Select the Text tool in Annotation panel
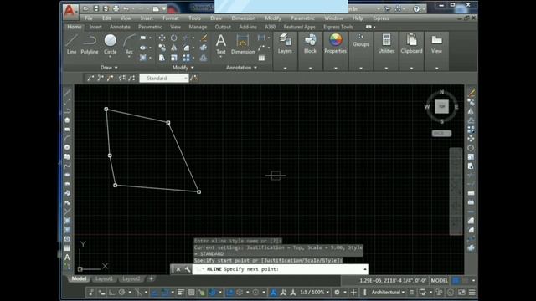Screen dimensions: 536x301 click(x=221, y=44)
